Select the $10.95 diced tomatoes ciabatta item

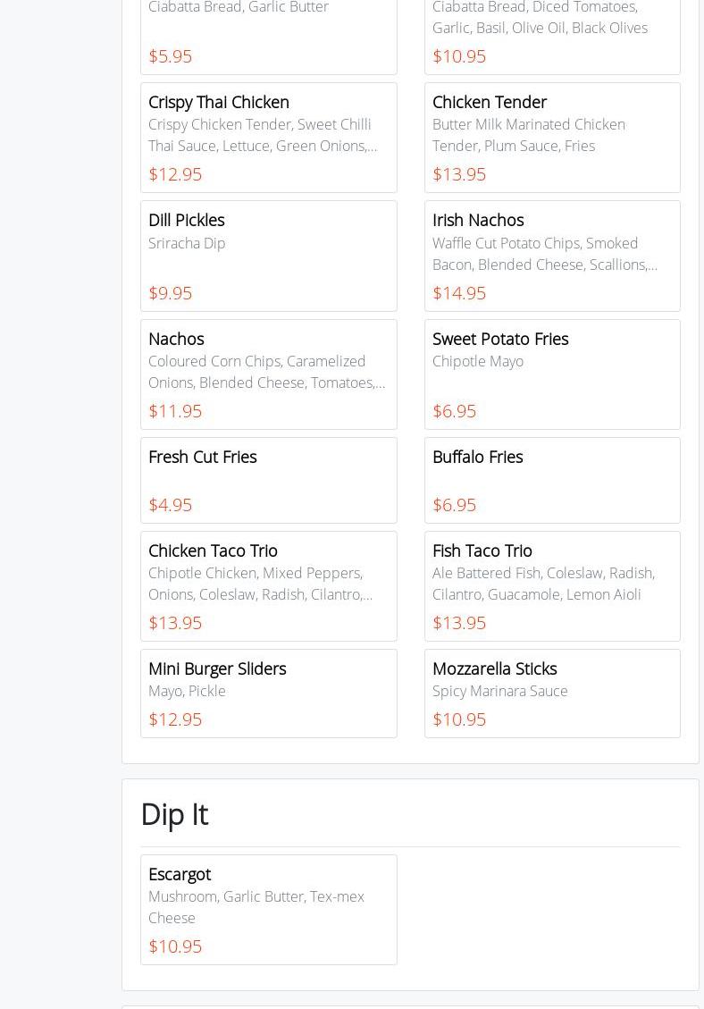(x=552, y=36)
